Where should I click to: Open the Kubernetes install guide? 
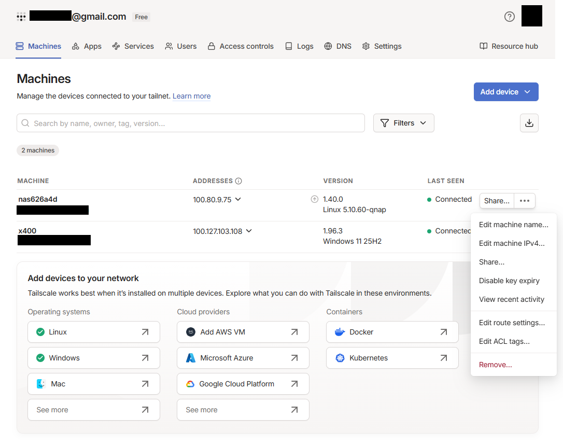coord(392,358)
